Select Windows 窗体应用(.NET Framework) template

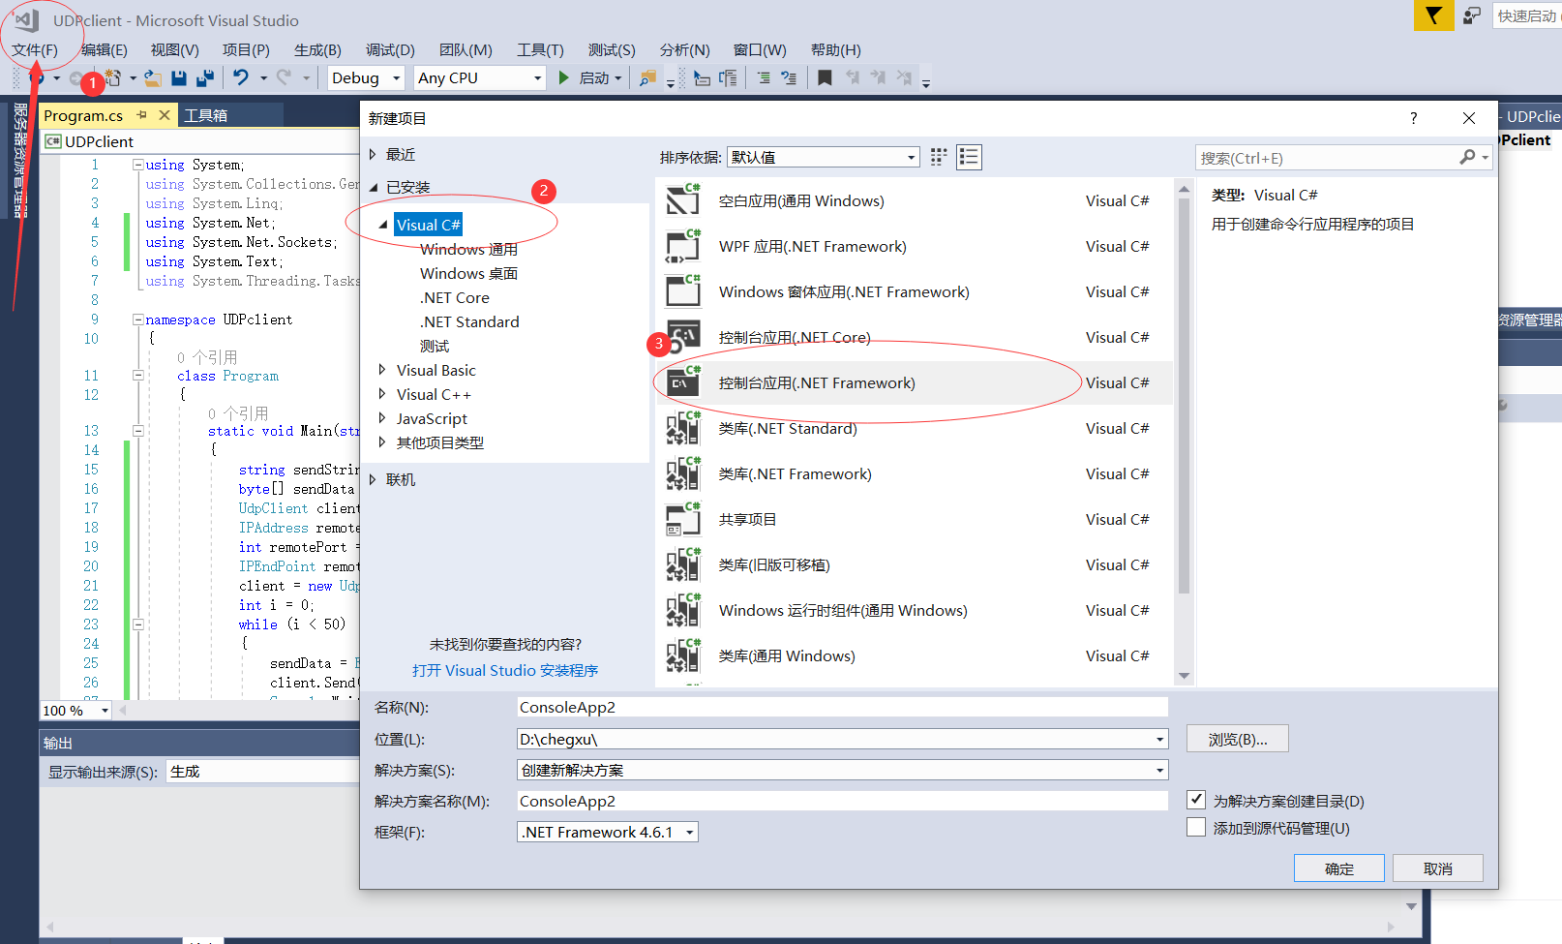pos(914,291)
